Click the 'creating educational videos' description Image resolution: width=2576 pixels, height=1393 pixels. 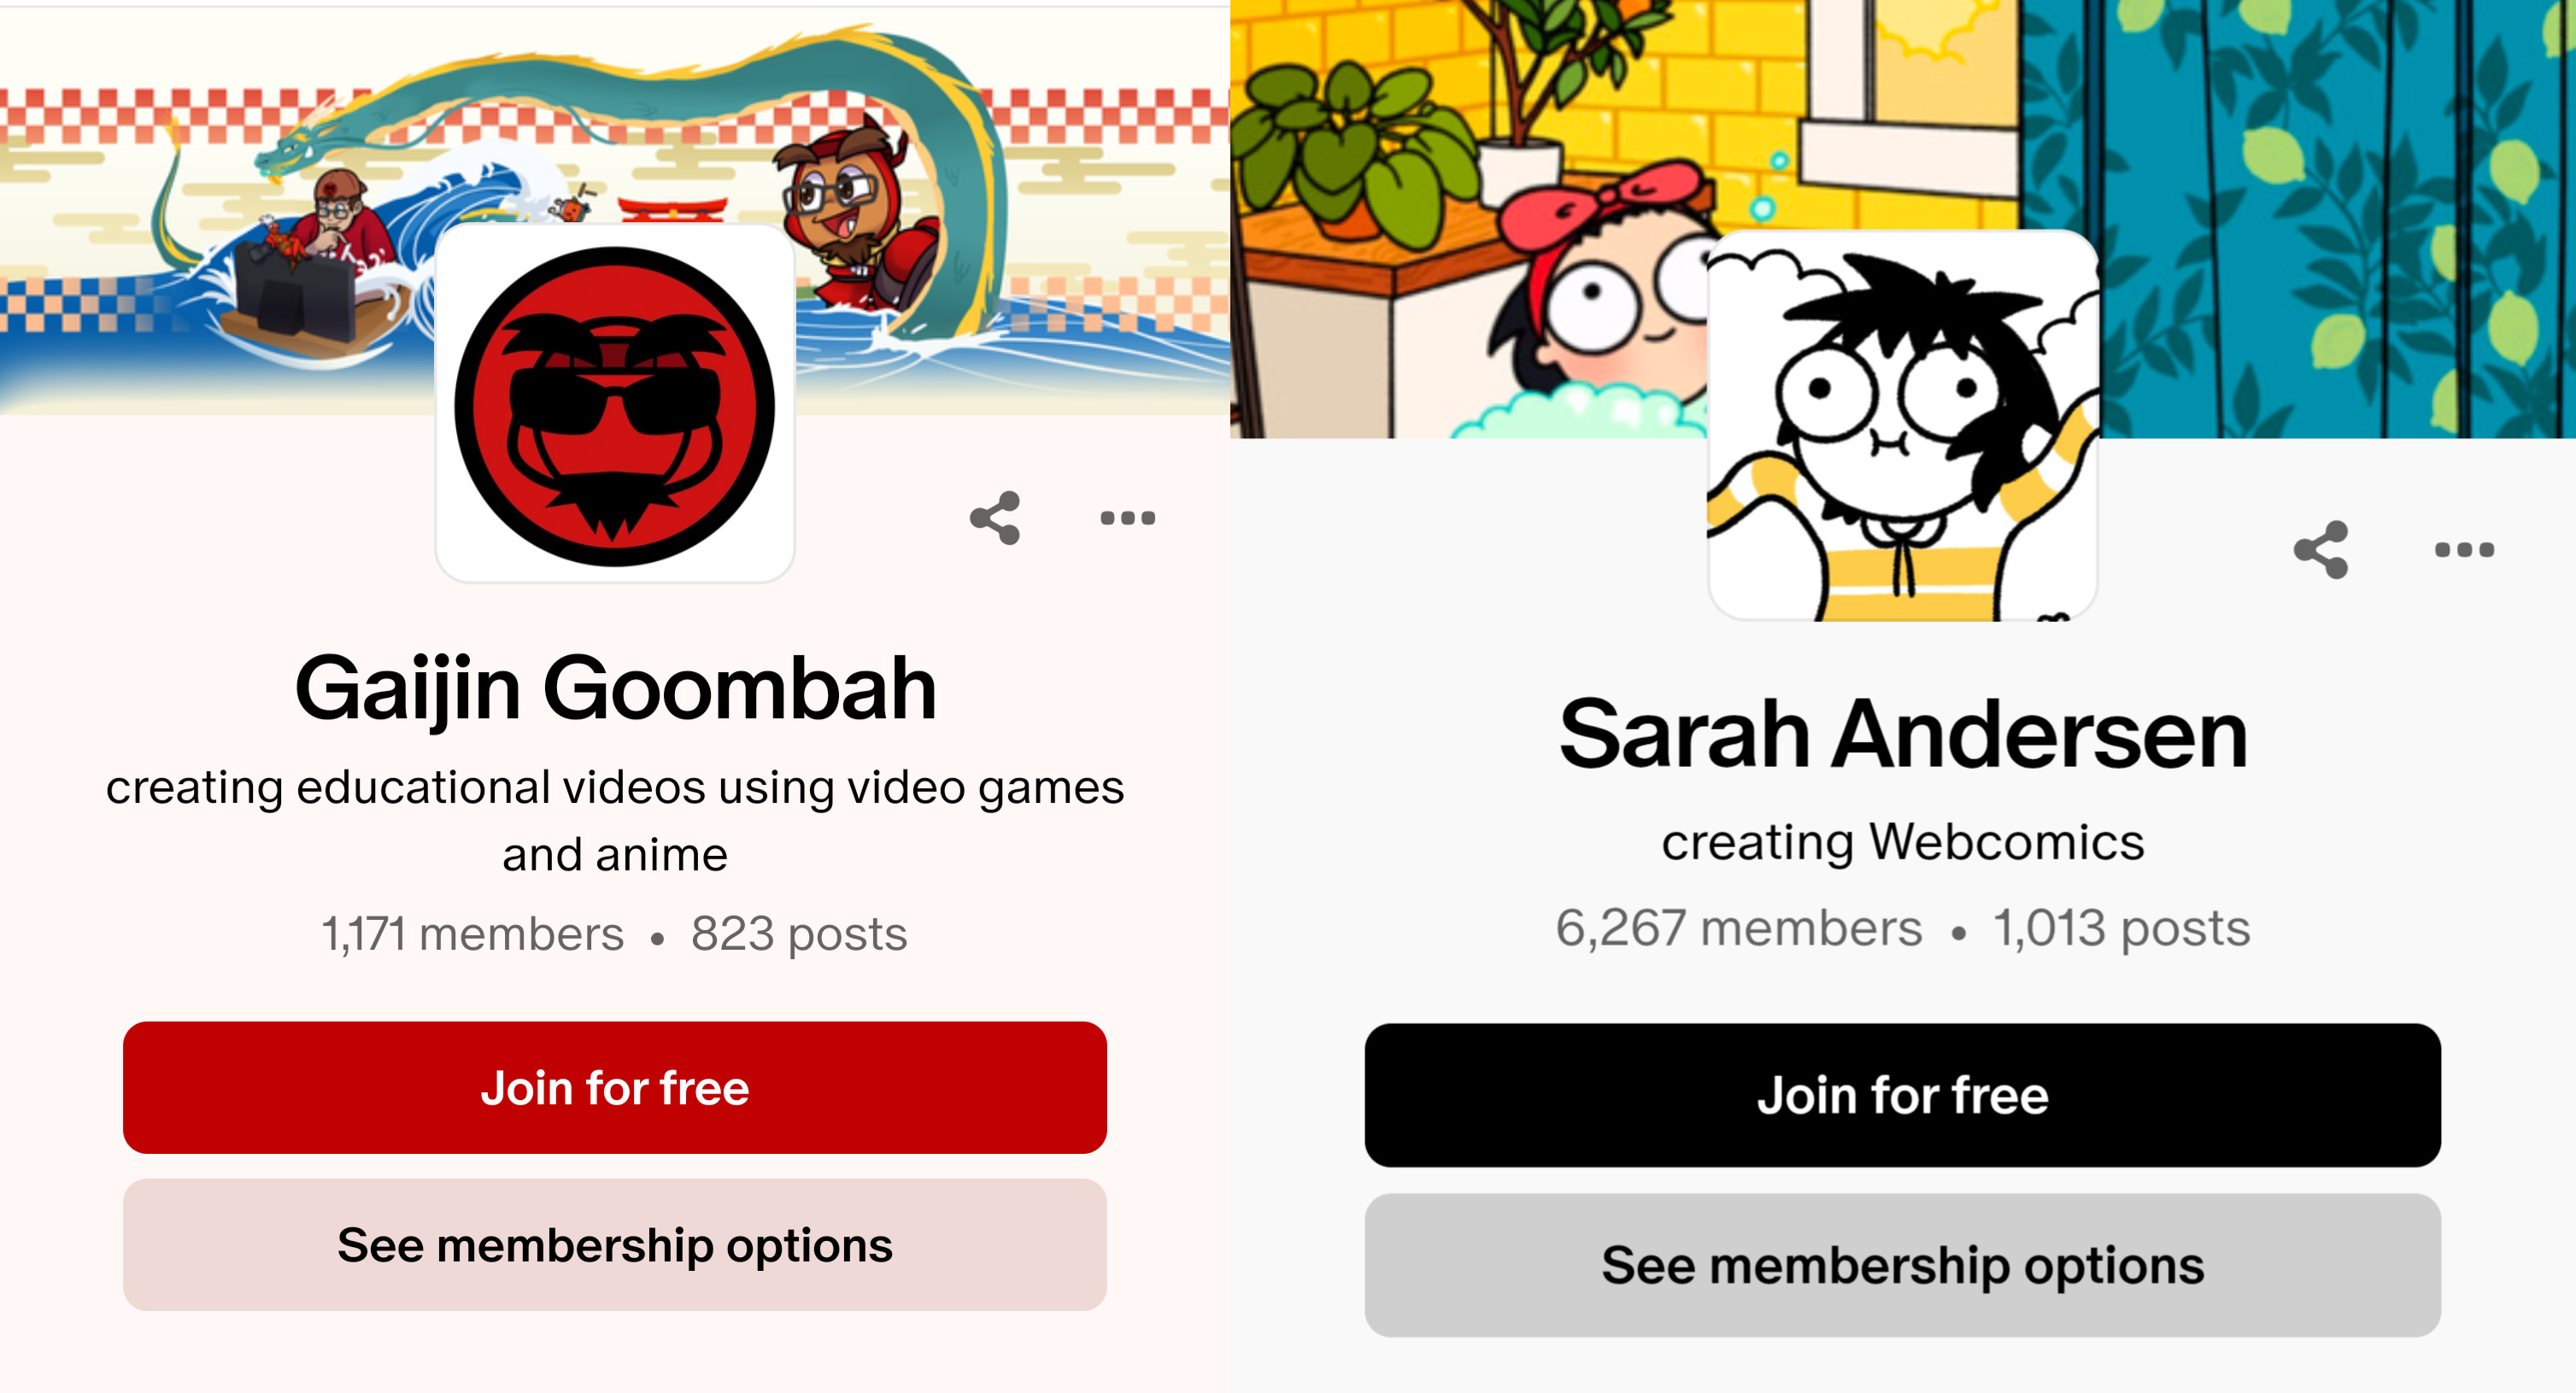coord(615,821)
